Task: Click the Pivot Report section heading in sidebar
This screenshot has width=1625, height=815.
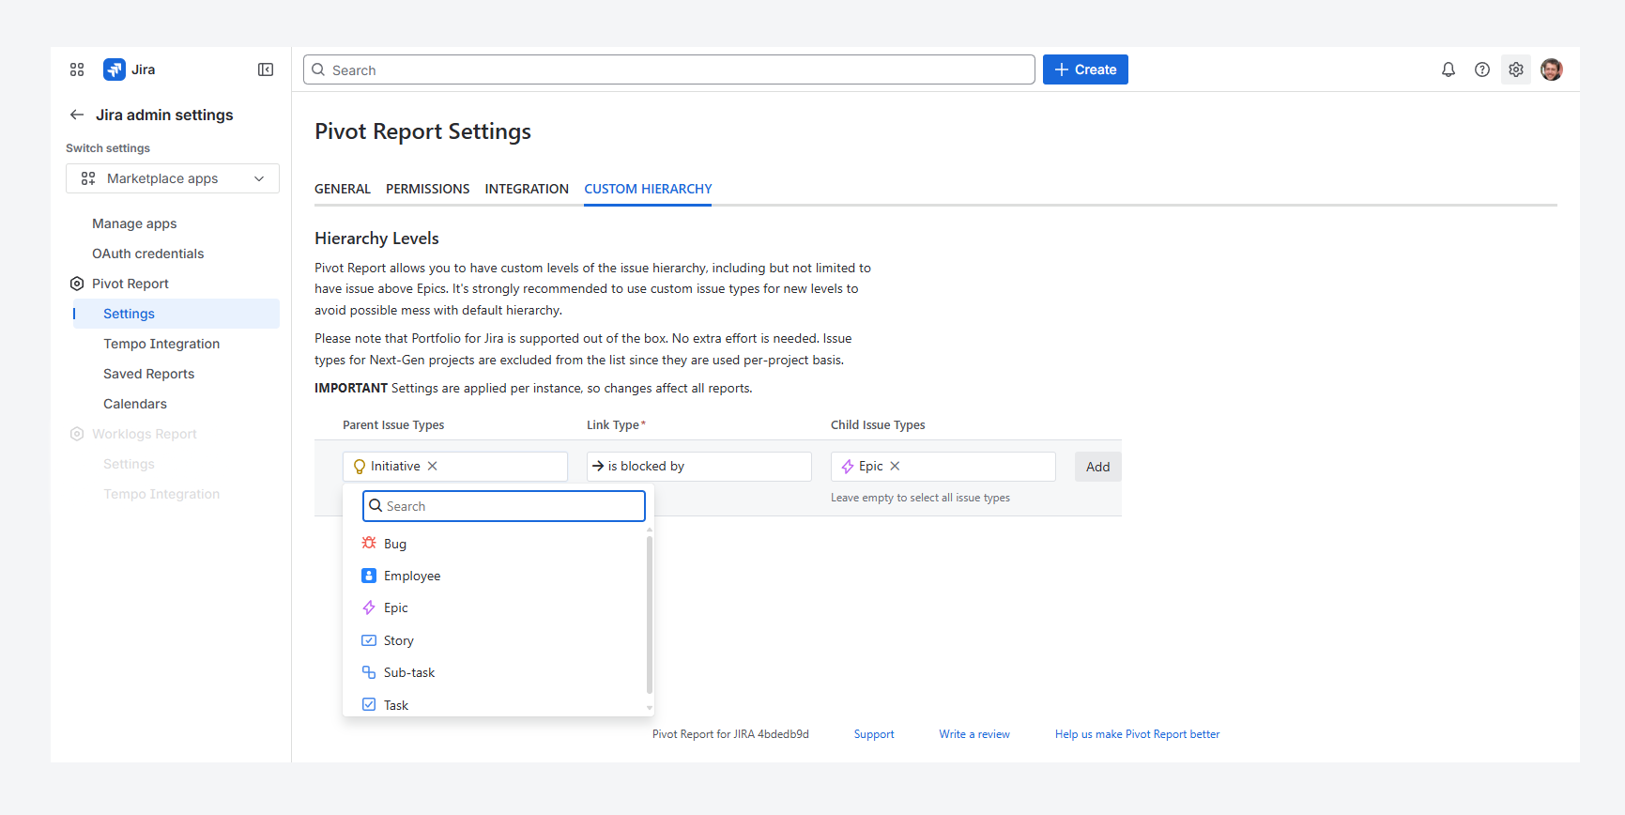Action: pyautogui.click(x=130, y=284)
